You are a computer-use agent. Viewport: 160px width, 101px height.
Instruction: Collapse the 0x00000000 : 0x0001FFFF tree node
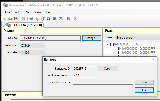click(107, 44)
